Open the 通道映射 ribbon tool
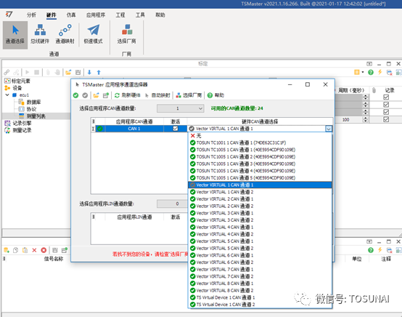The height and width of the screenshot is (317, 402). point(65,35)
